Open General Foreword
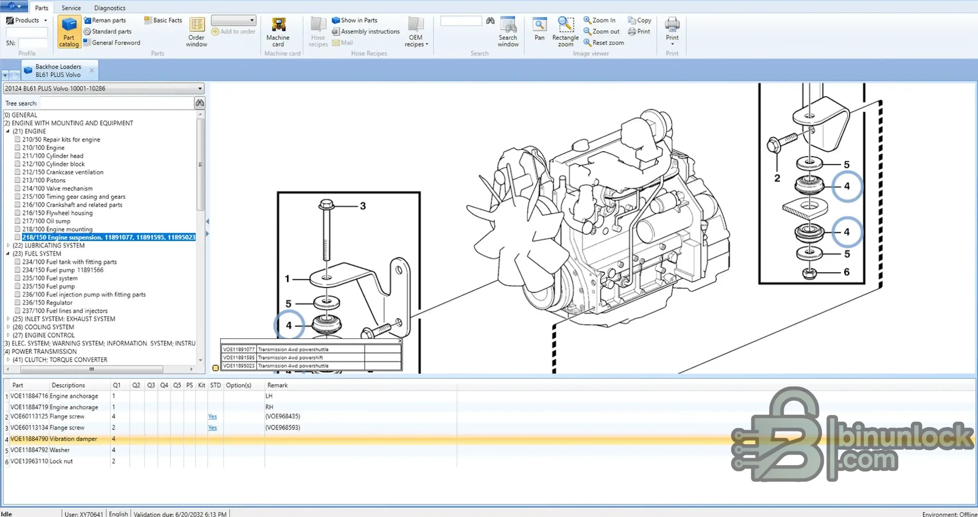 pyautogui.click(x=112, y=43)
